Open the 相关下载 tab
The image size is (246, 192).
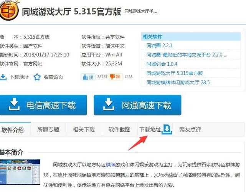pos(84,129)
